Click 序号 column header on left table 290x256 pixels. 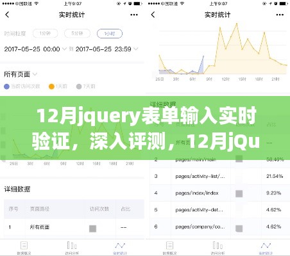13,209
